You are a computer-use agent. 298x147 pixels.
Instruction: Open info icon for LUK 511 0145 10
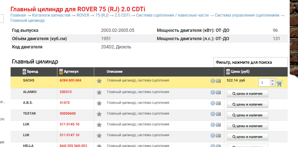point(213,125)
